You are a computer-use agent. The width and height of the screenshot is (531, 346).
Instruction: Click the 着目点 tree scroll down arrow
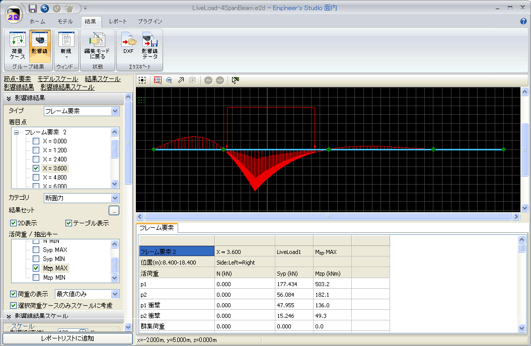114,184
